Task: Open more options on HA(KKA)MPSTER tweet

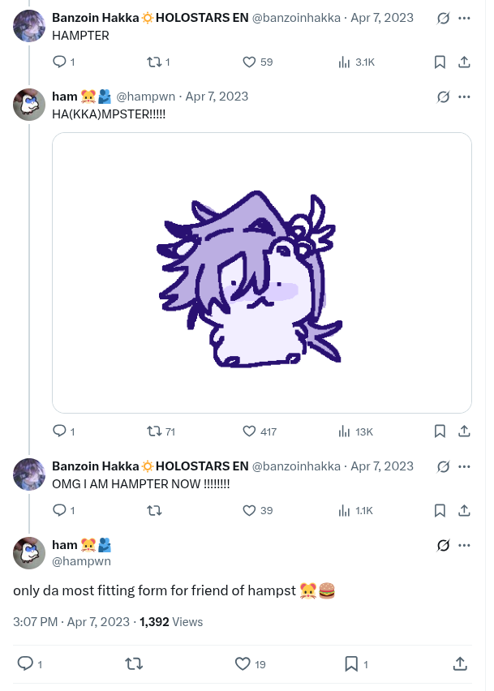Action: click(x=464, y=97)
